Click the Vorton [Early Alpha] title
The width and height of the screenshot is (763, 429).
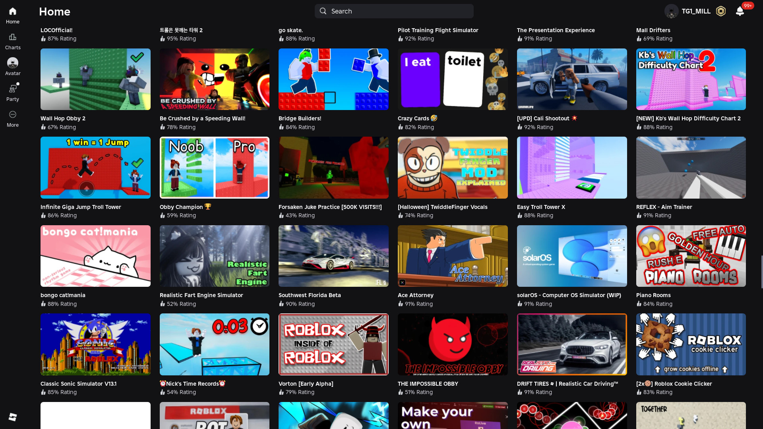coord(306,384)
